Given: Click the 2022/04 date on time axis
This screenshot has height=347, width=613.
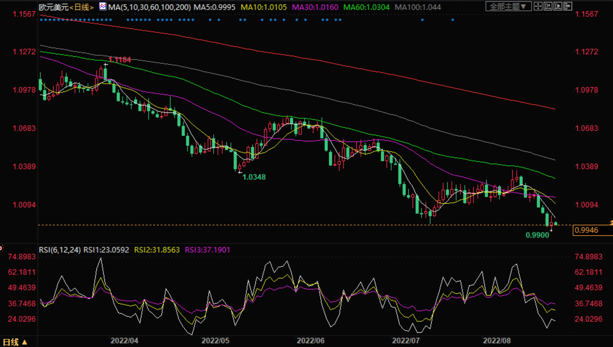Looking at the screenshot, I should (x=125, y=341).
